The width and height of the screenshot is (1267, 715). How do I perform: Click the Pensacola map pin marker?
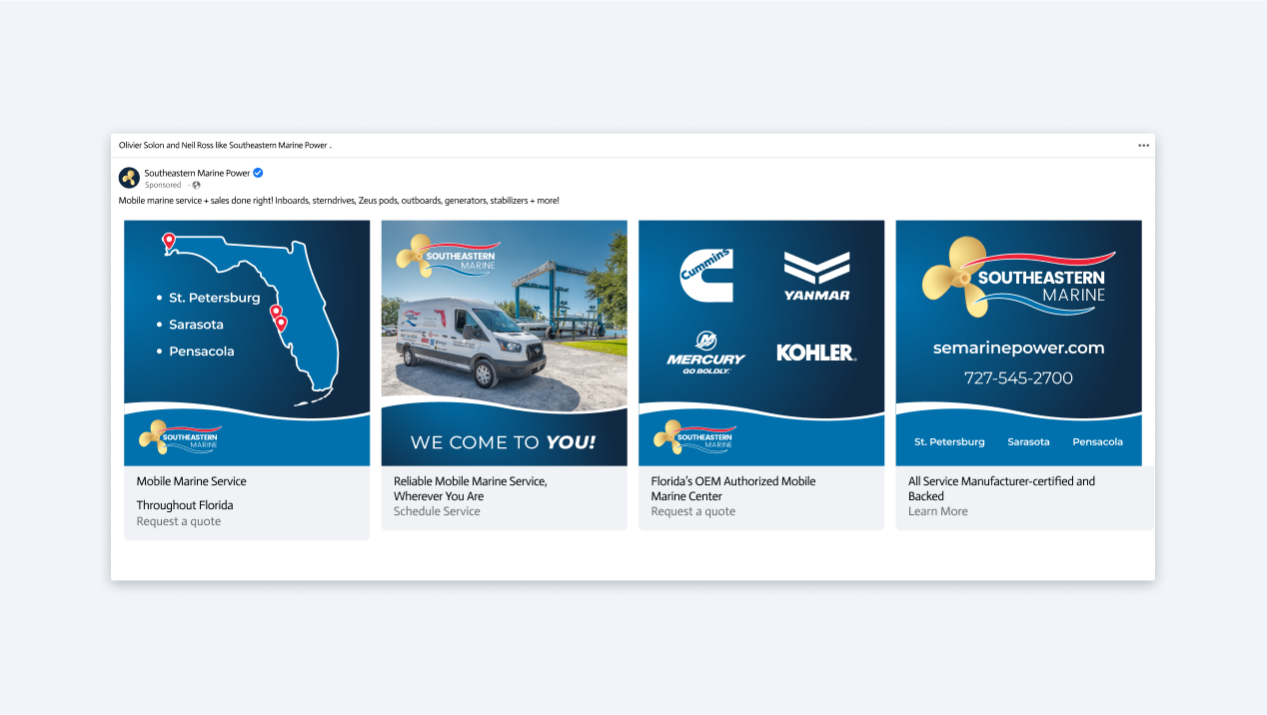point(169,241)
